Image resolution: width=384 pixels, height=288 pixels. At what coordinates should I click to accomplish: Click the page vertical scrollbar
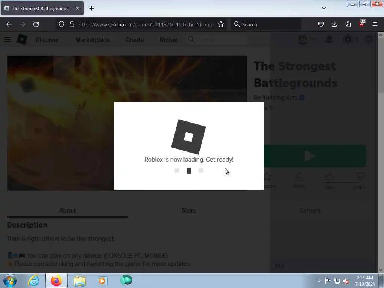381,64
